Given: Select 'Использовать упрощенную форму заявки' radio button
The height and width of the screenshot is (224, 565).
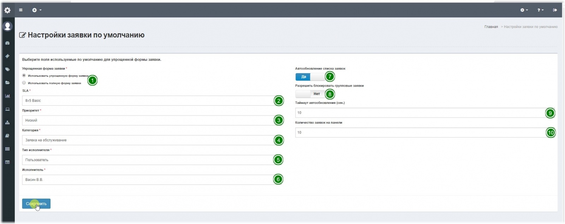Looking at the screenshot, I should (24, 76).
